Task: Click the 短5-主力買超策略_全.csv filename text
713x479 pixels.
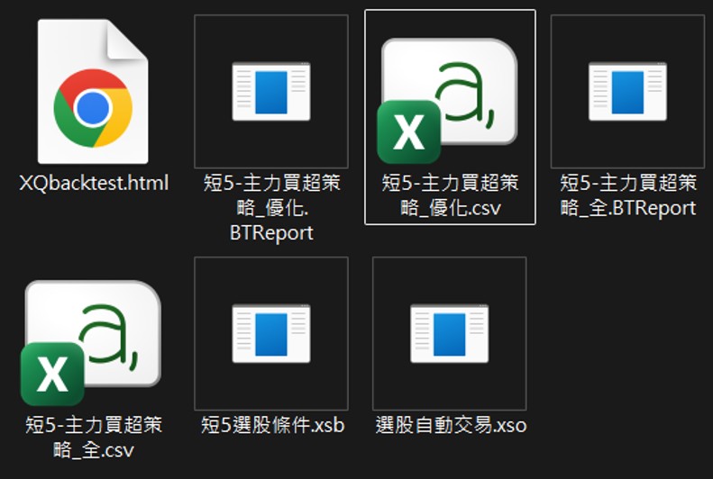Action: [x=94, y=437]
